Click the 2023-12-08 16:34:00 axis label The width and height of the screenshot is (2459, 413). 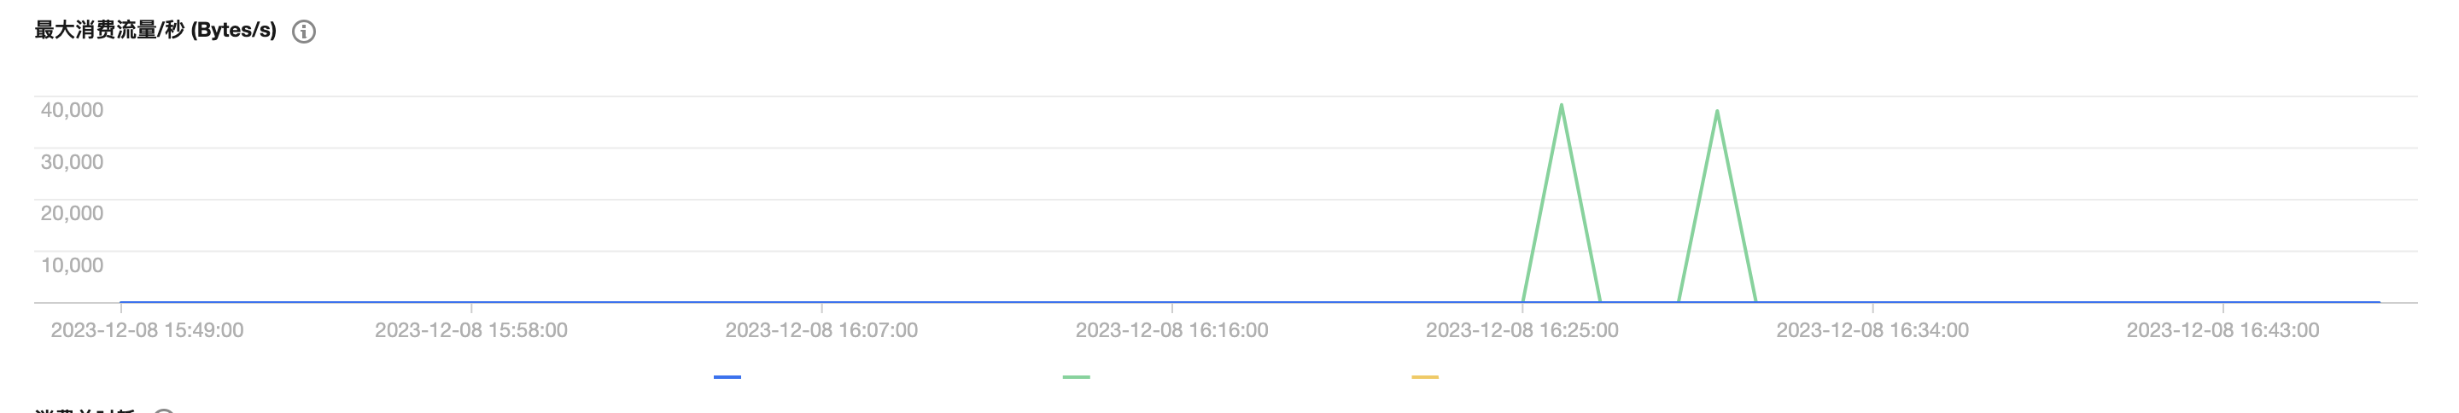[1873, 330]
